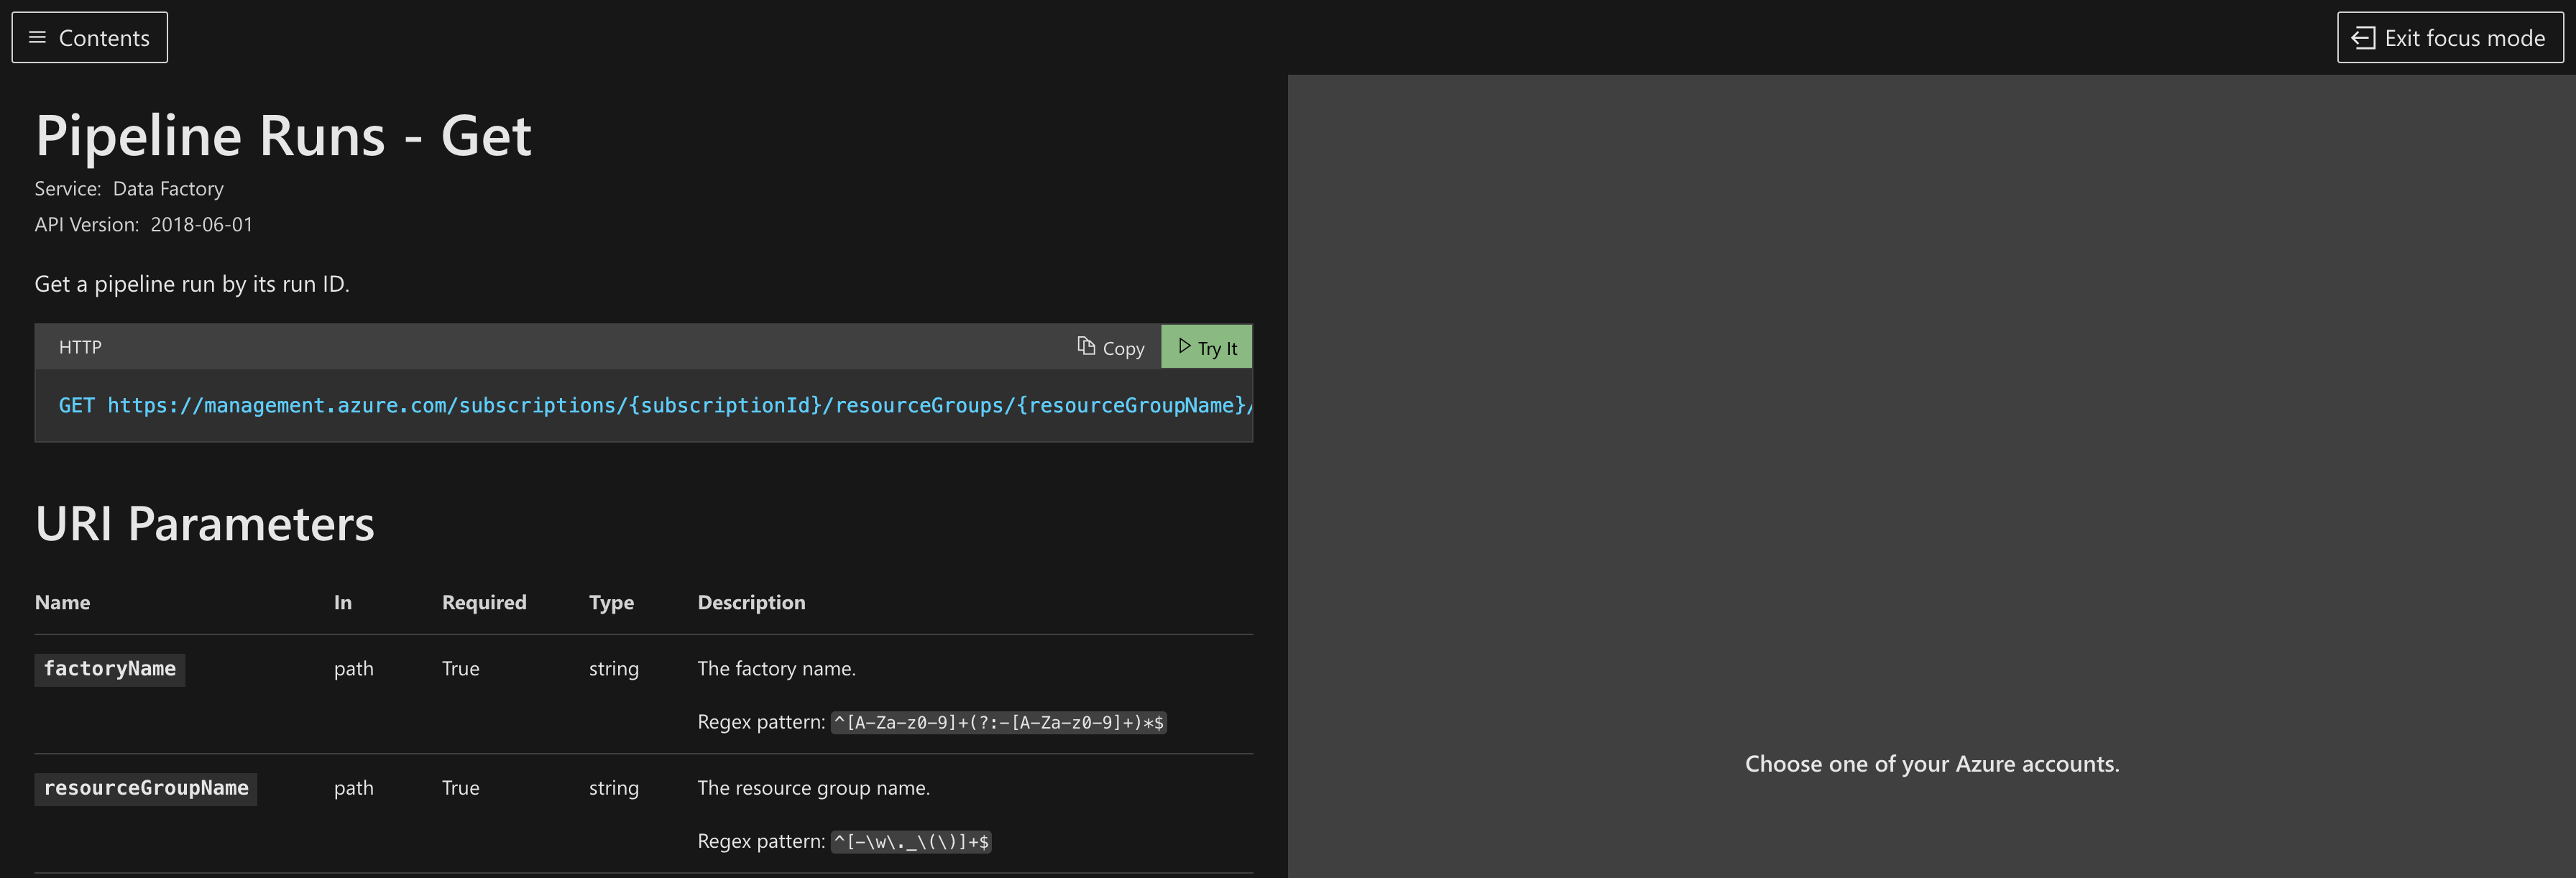Click 'Choose one of your Azure accounts.' text

point(1932,764)
